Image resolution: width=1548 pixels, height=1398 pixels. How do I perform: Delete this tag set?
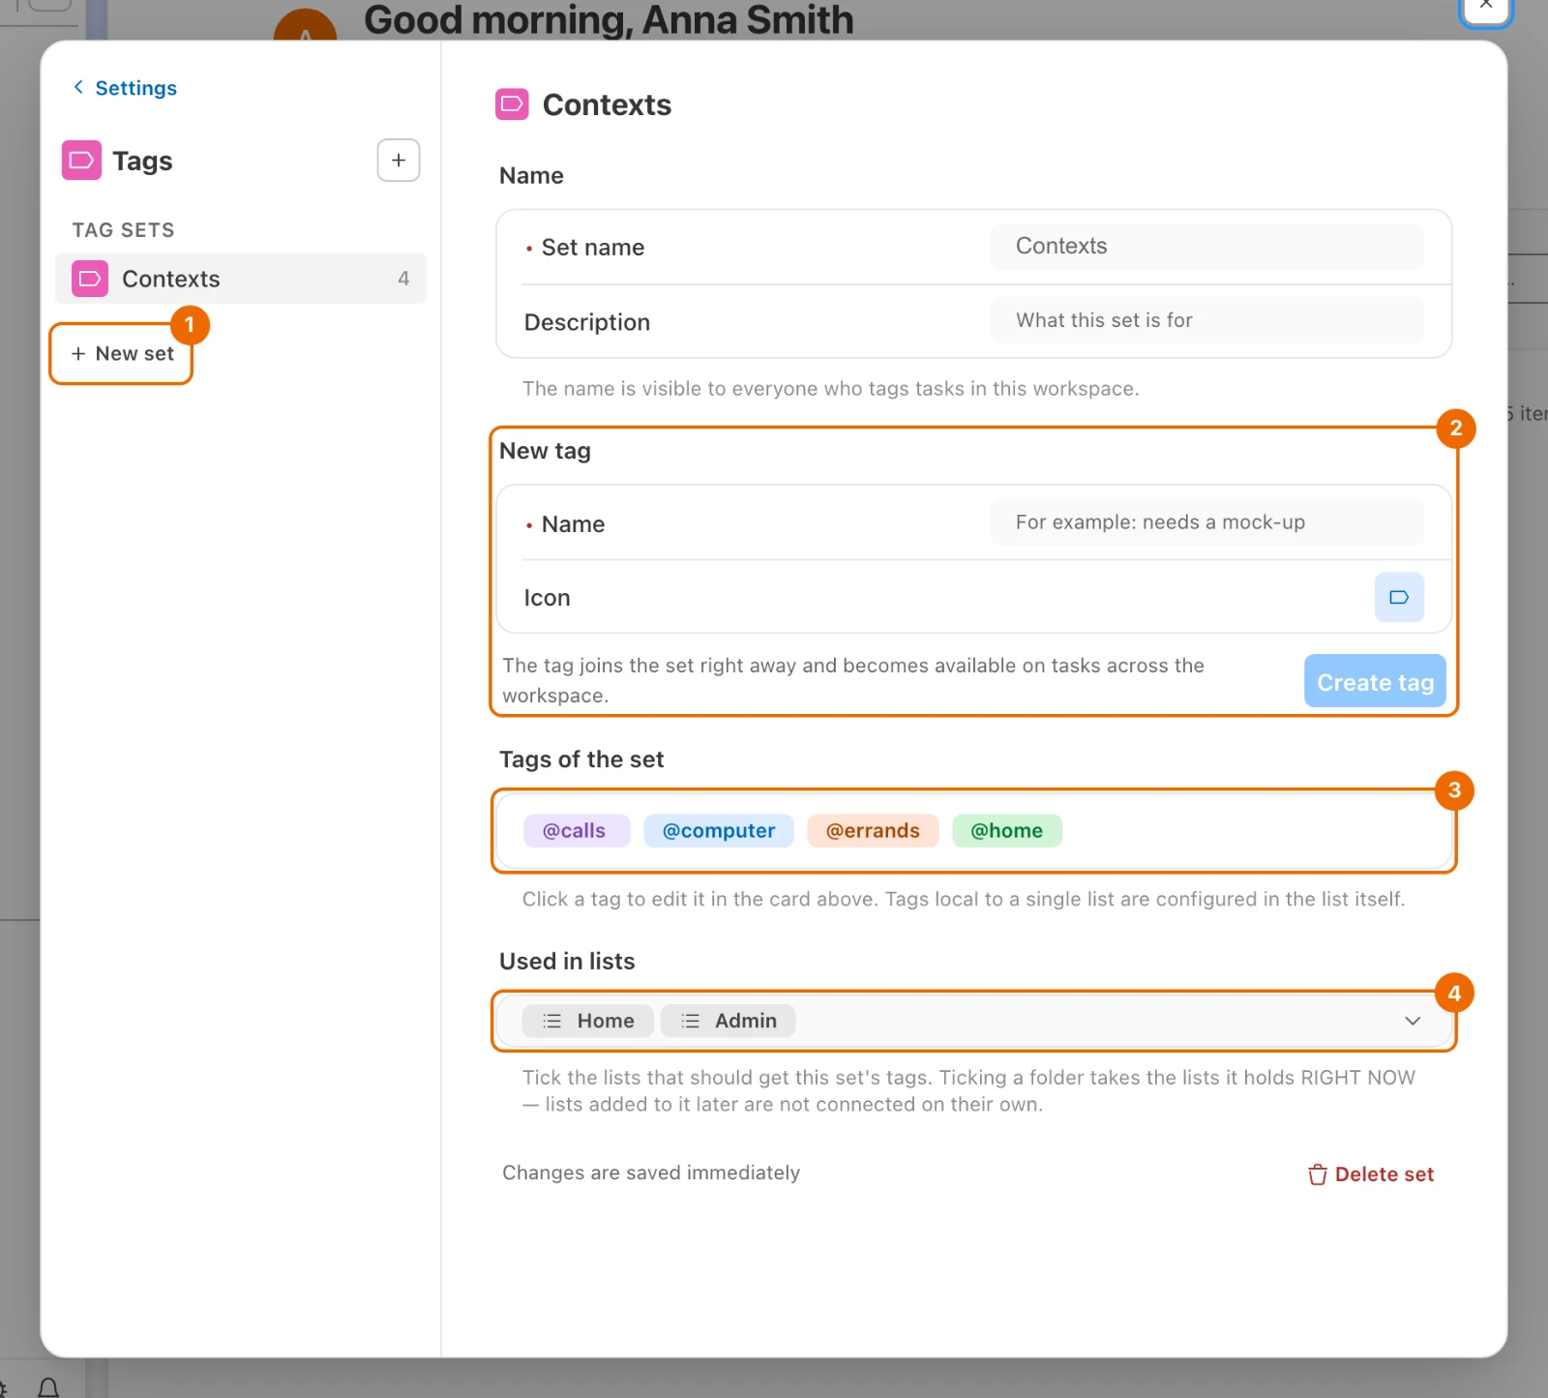coord(1371,1175)
